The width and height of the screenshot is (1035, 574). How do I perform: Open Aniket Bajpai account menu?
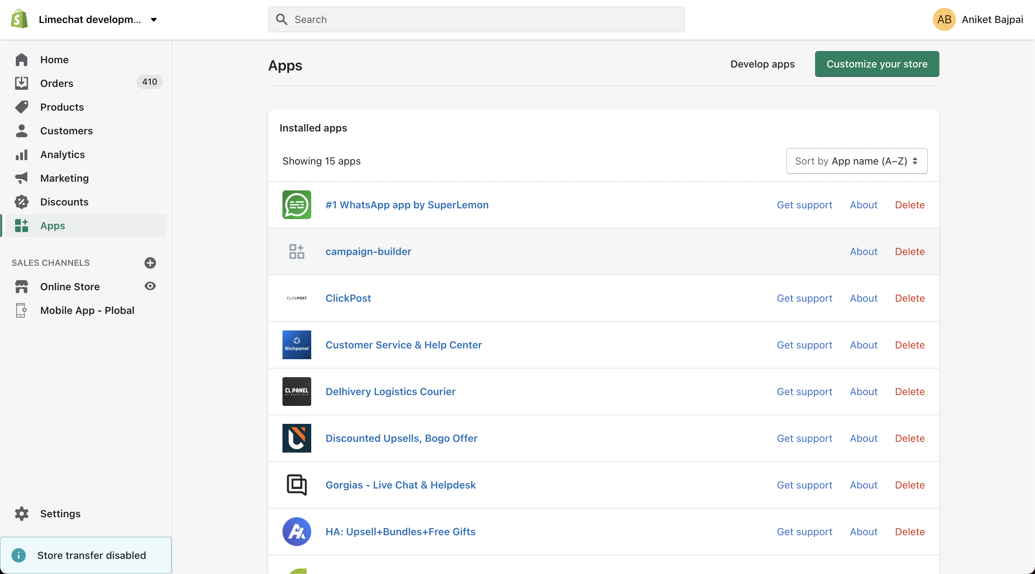click(977, 19)
